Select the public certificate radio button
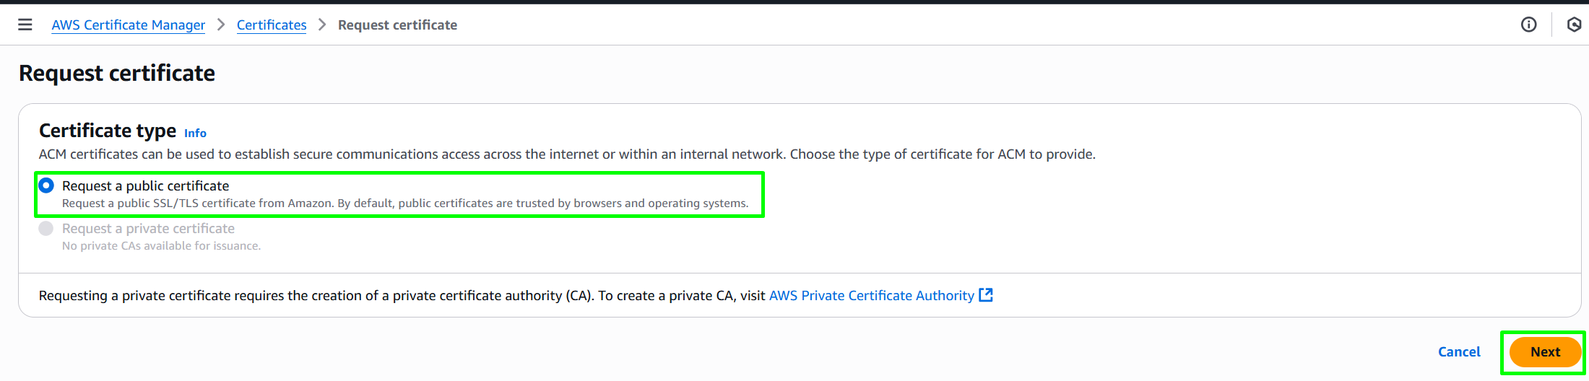The width and height of the screenshot is (1589, 381). coord(46,185)
